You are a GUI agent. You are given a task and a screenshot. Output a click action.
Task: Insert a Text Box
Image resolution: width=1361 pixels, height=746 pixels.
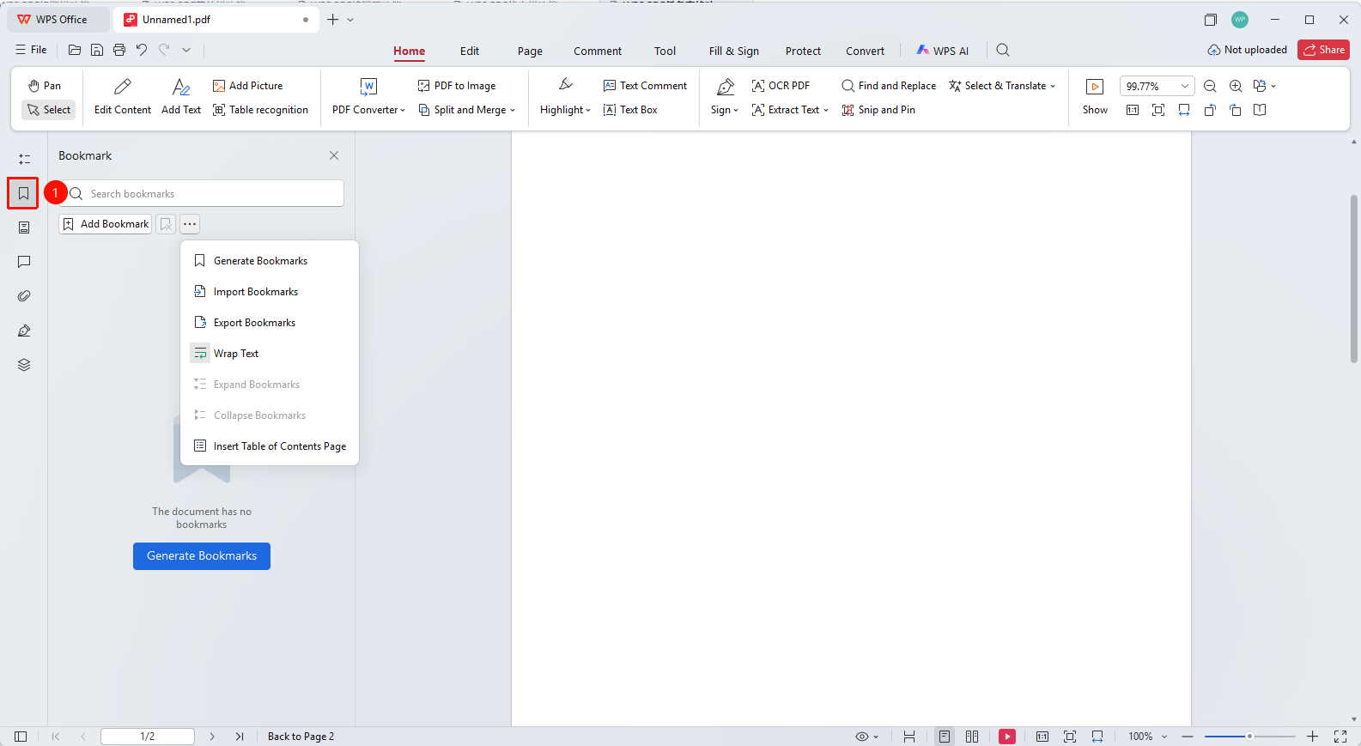point(630,110)
